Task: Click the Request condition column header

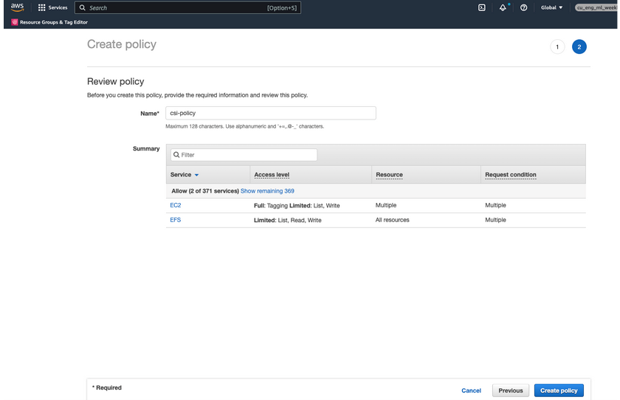Action: pos(510,175)
